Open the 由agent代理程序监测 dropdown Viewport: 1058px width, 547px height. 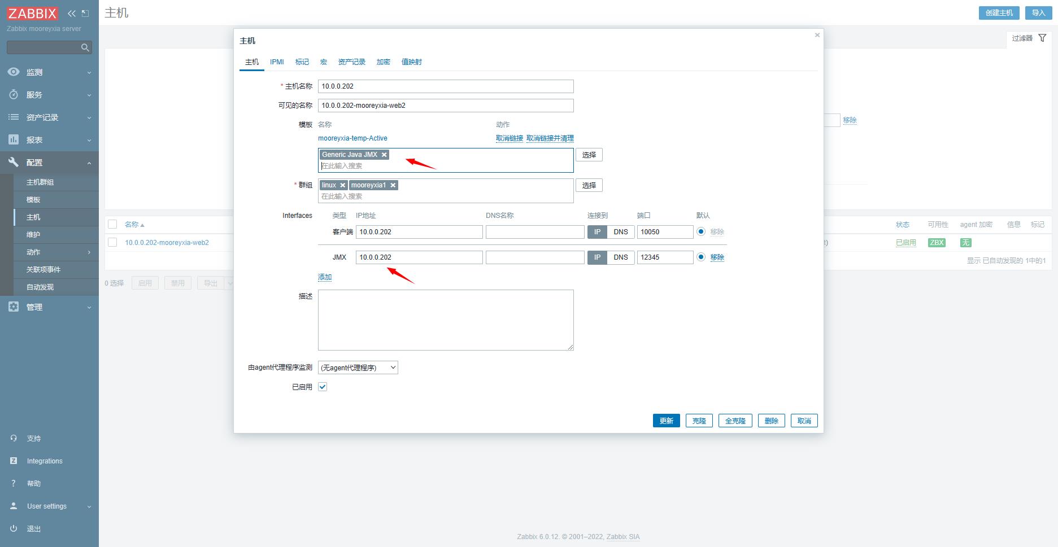(x=358, y=367)
